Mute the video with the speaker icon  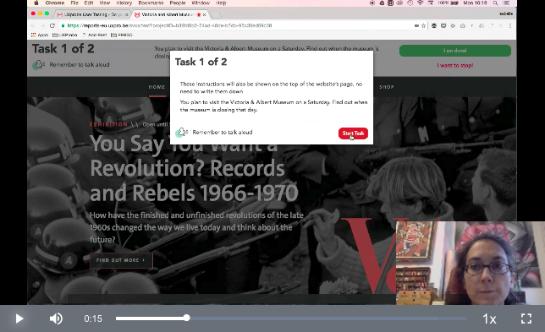[x=56, y=318]
